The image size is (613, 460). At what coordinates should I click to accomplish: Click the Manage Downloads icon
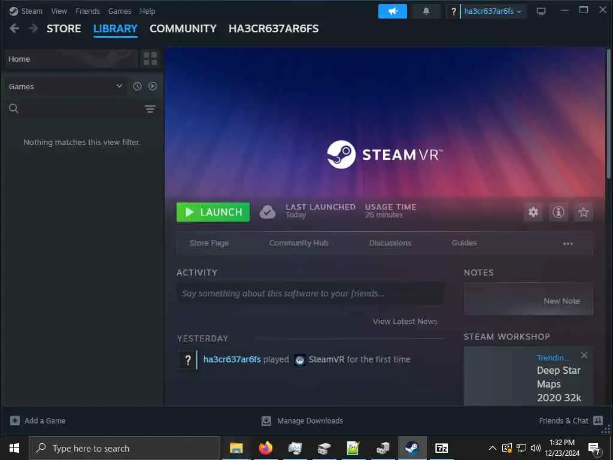pyautogui.click(x=266, y=420)
